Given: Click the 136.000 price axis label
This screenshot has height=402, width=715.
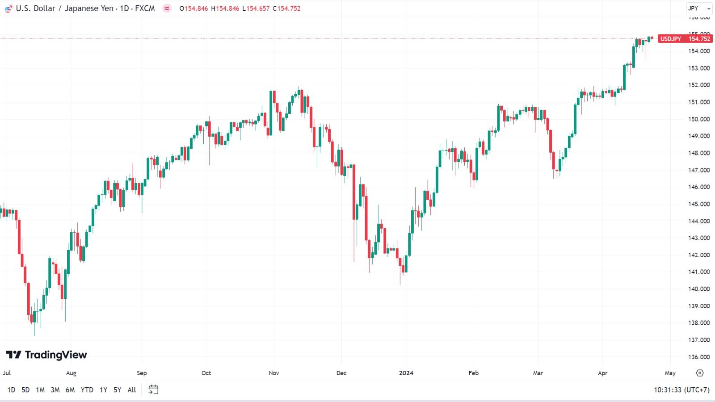Looking at the screenshot, I should [x=699, y=357].
